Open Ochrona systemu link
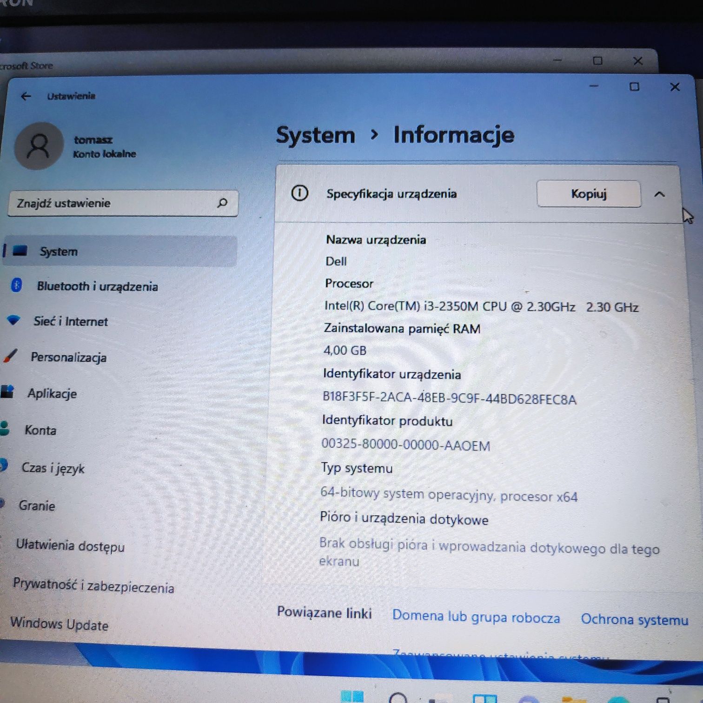This screenshot has height=703, width=703. 635,619
